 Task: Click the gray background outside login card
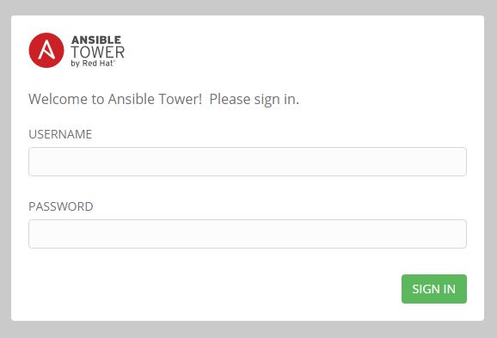coord(248,329)
